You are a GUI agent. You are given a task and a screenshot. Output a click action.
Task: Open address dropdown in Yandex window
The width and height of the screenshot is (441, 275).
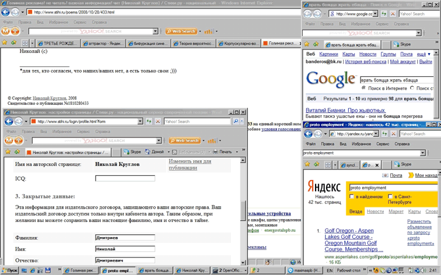[x=376, y=133]
